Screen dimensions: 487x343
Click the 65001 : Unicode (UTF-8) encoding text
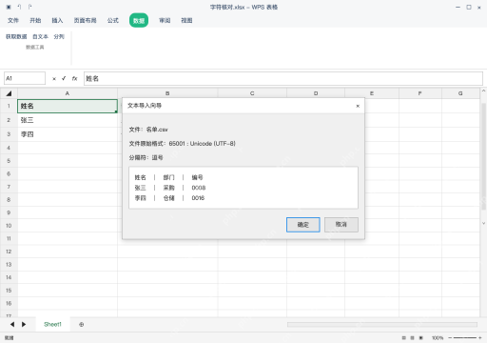(x=203, y=144)
